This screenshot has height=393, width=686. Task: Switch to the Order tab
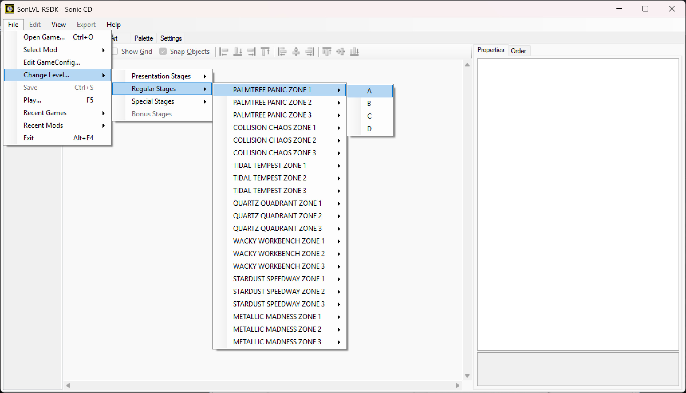coord(518,51)
